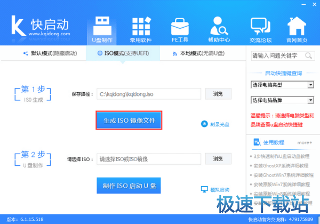Image resolution: width=320 pixels, height=224 pixels.
Task: Click 浏览 beside the ISO selection
Action: 218,159
